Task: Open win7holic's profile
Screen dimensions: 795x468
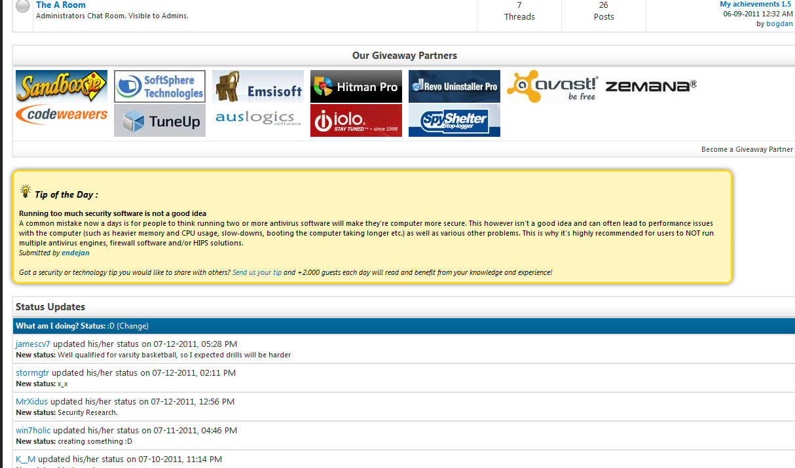Action: tap(33, 430)
